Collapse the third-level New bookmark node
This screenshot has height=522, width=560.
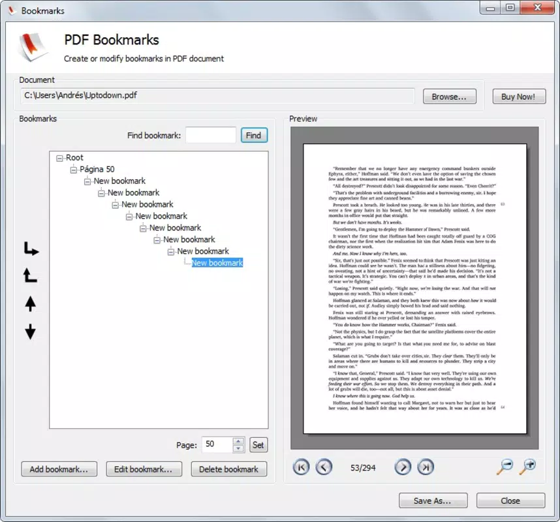(x=116, y=206)
